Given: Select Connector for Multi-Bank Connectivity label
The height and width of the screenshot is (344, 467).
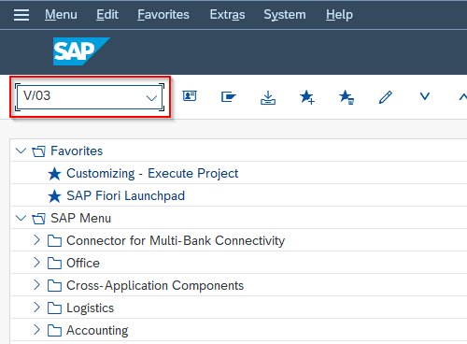Looking at the screenshot, I should coord(176,241).
